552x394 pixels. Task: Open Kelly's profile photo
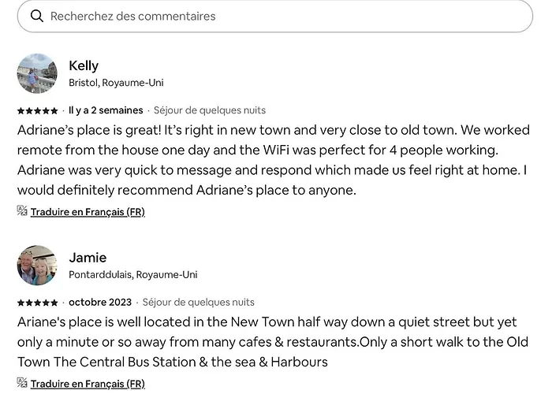coord(37,73)
